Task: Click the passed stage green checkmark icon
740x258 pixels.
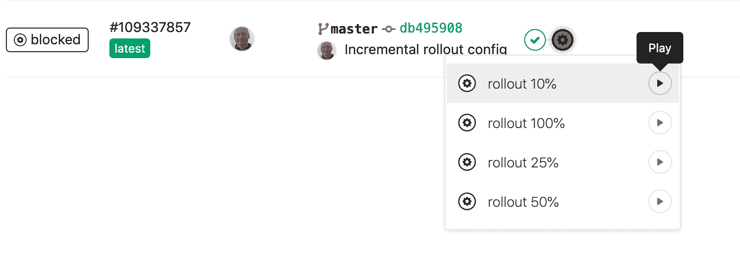Action: pos(535,39)
